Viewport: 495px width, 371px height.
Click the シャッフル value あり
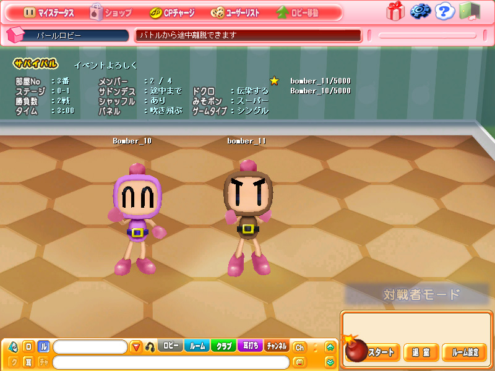[x=158, y=101]
